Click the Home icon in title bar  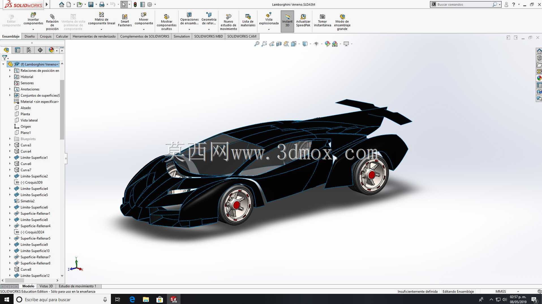point(62,5)
